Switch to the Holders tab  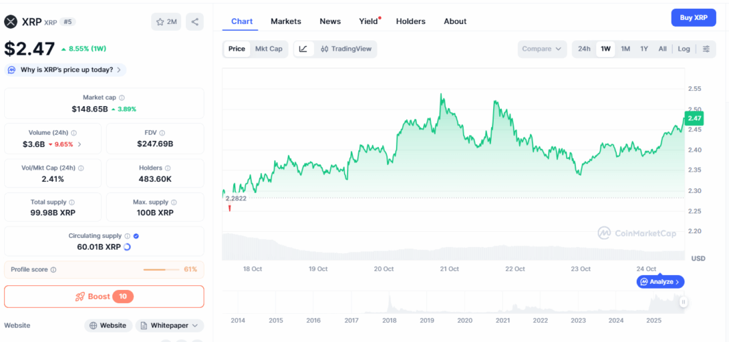point(410,21)
